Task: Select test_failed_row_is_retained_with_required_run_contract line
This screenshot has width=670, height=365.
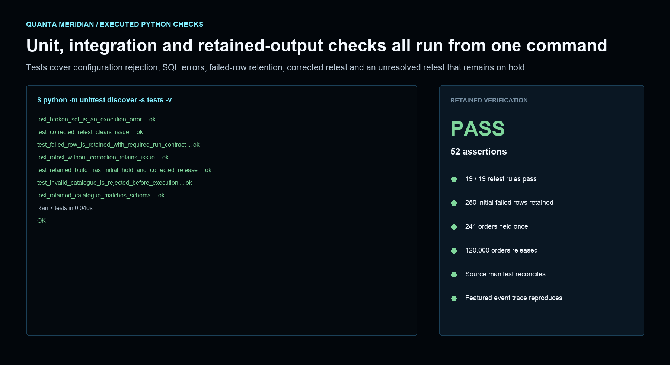Action: pyautogui.click(x=118, y=145)
